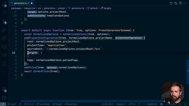Switch the main* git branch in status bar
This screenshot has width=189, height=106.
coord(12,104)
